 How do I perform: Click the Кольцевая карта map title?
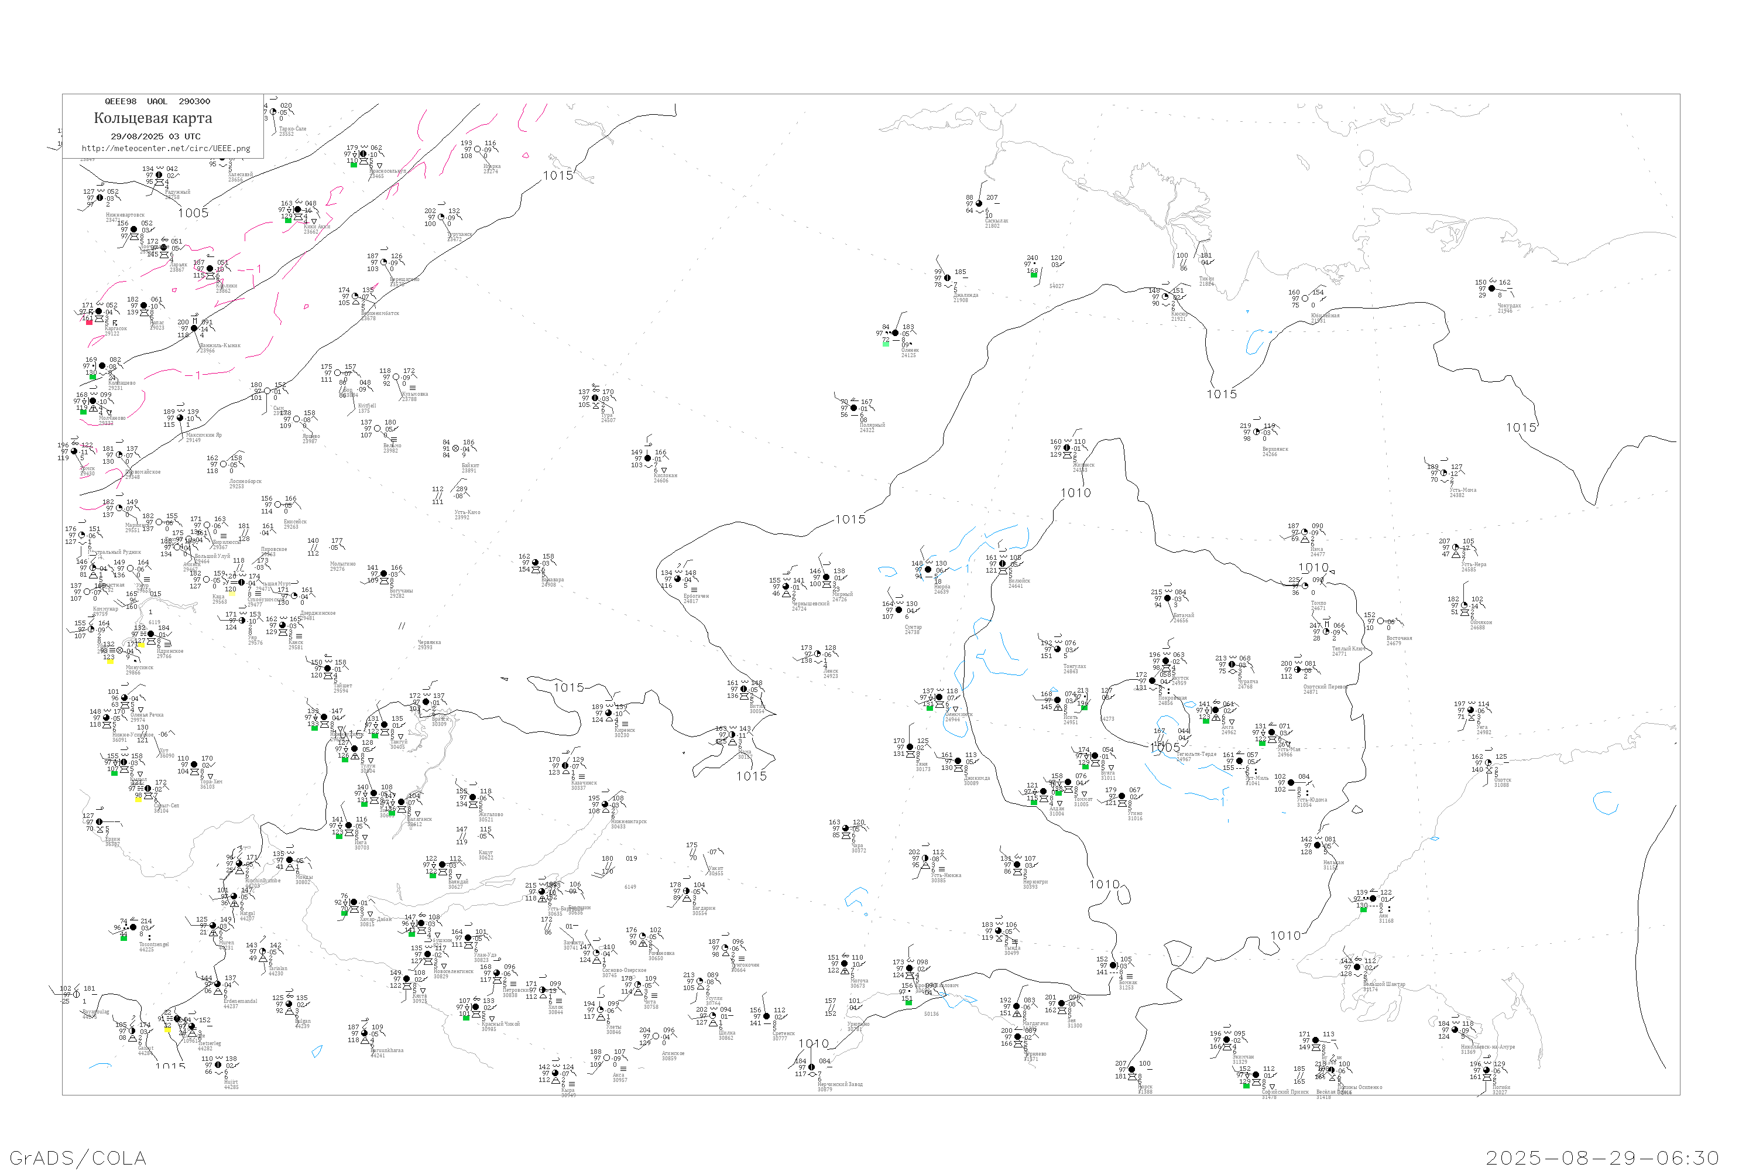point(153,118)
